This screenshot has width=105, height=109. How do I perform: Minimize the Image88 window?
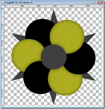coord(89,2)
